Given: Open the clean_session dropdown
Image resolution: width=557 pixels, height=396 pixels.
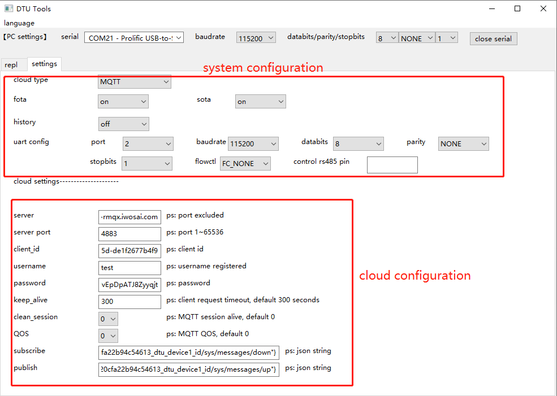Looking at the screenshot, I should pyautogui.click(x=107, y=319).
